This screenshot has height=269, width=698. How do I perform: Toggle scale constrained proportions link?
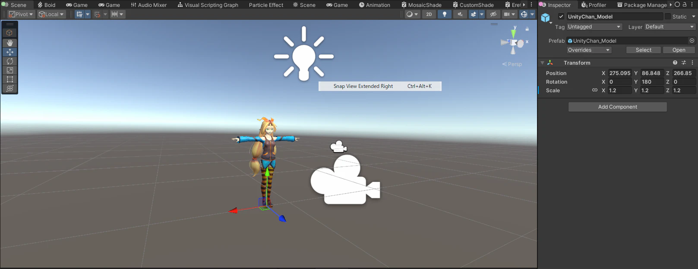pos(595,90)
